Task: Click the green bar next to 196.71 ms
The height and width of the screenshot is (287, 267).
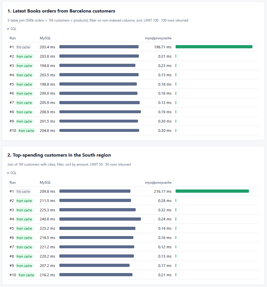Action: (214, 47)
